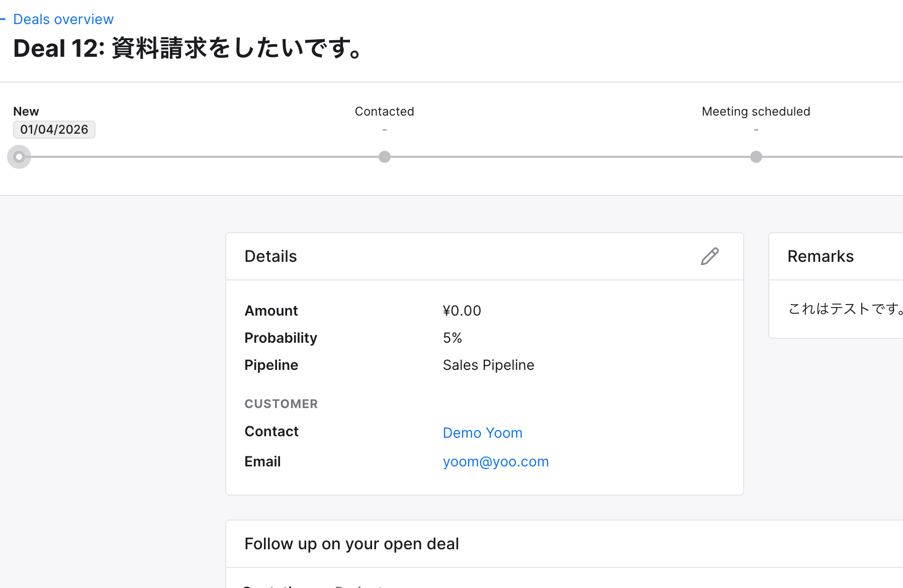The image size is (903, 588).
Task: Click the Meeting scheduled stage dot
Action: pyautogui.click(x=756, y=157)
